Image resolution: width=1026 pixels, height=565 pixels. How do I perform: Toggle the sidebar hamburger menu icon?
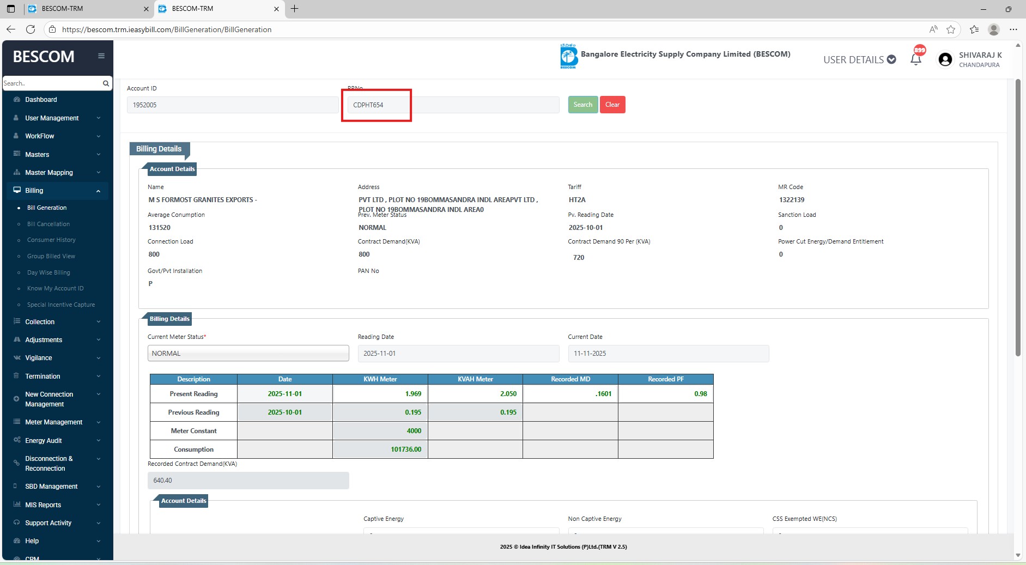(101, 56)
